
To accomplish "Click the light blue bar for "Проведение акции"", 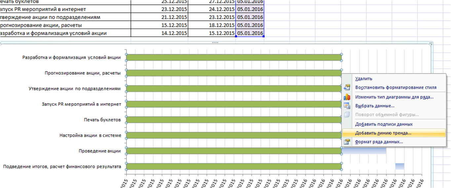I will pyautogui.click(x=364, y=151).
